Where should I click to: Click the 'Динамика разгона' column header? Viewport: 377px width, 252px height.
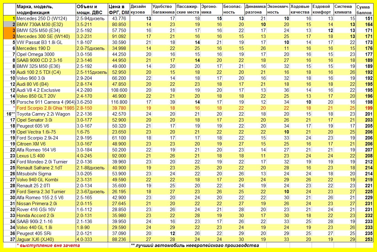(x=255, y=9)
